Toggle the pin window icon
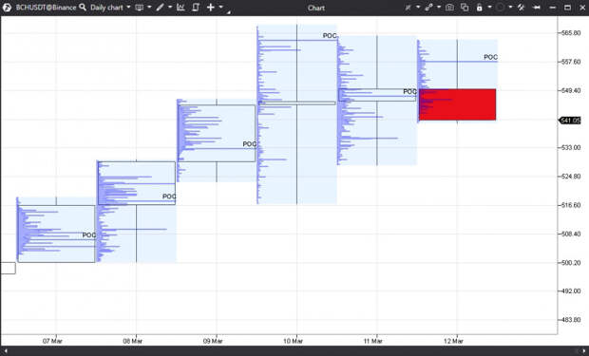 click(537, 8)
